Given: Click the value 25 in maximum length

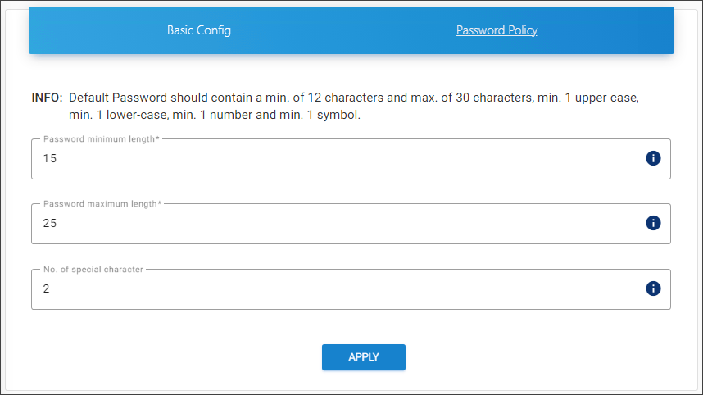Looking at the screenshot, I should coord(50,224).
